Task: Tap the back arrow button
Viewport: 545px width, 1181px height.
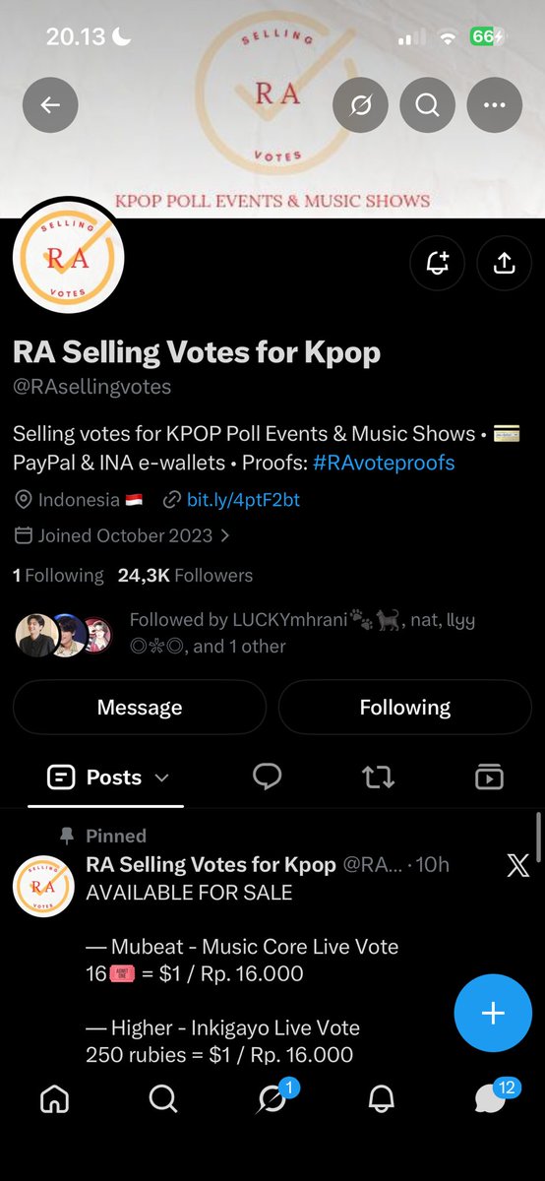Action: (50, 104)
